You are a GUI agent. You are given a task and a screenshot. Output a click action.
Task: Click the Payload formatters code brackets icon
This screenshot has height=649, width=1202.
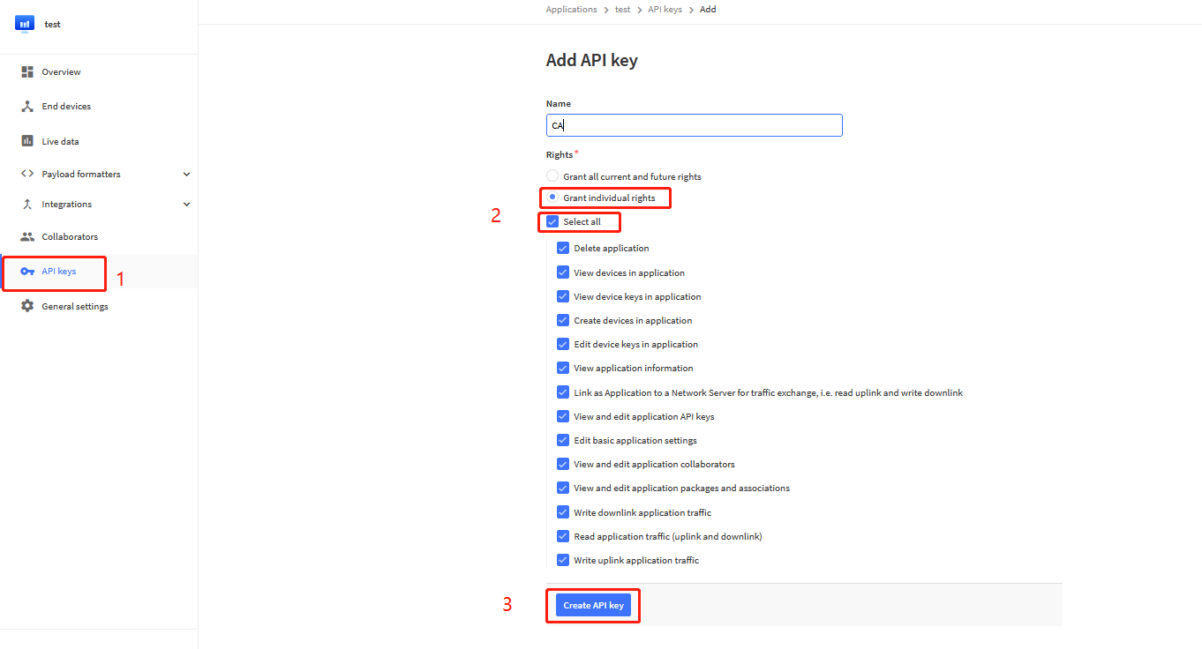pos(27,174)
